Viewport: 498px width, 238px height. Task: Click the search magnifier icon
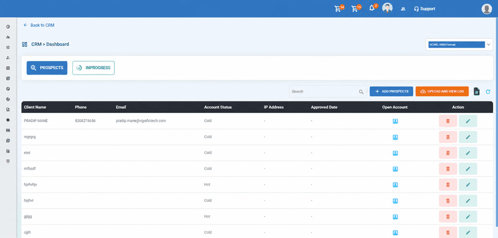pos(361,92)
